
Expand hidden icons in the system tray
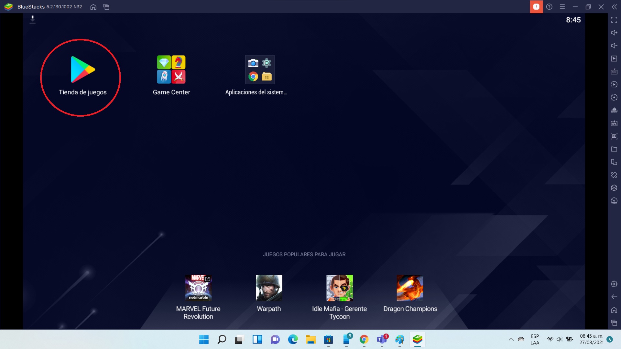click(x=512, y=339)
